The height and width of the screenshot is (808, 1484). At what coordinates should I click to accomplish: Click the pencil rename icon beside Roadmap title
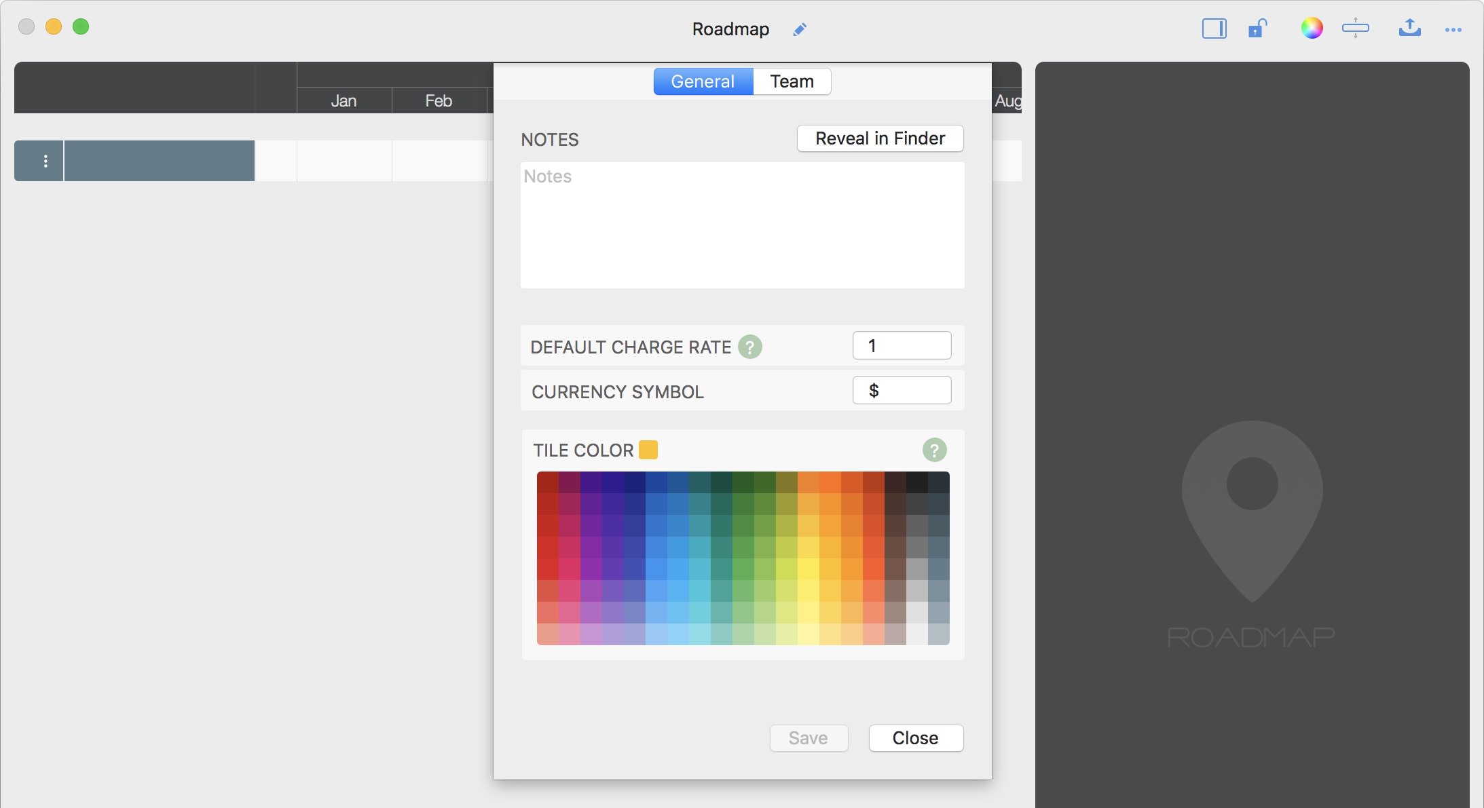(x=800, y=29)
